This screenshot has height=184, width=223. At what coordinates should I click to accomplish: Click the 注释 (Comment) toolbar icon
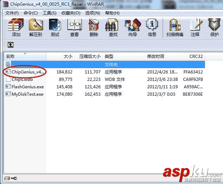tap(196, 24)
